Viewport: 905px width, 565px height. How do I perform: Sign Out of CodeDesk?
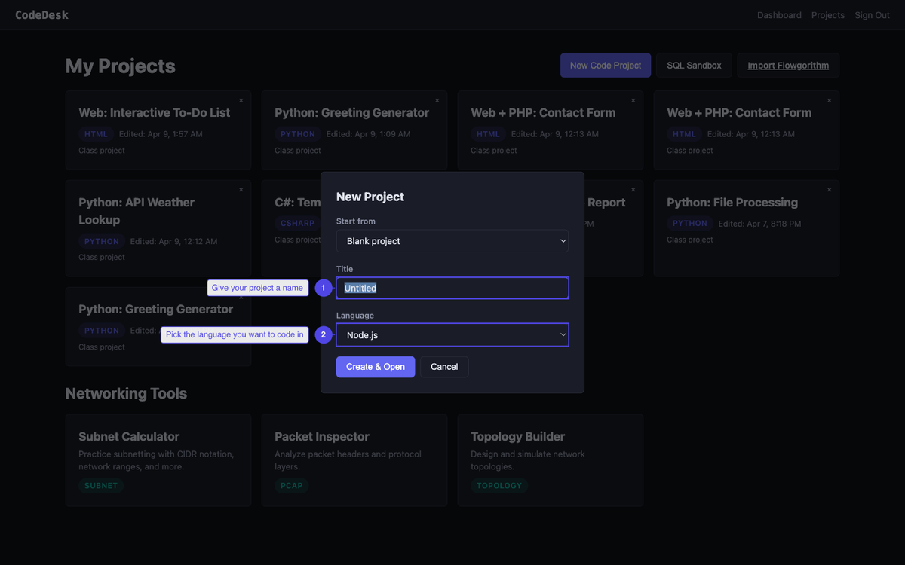click(x=872, y=14)
